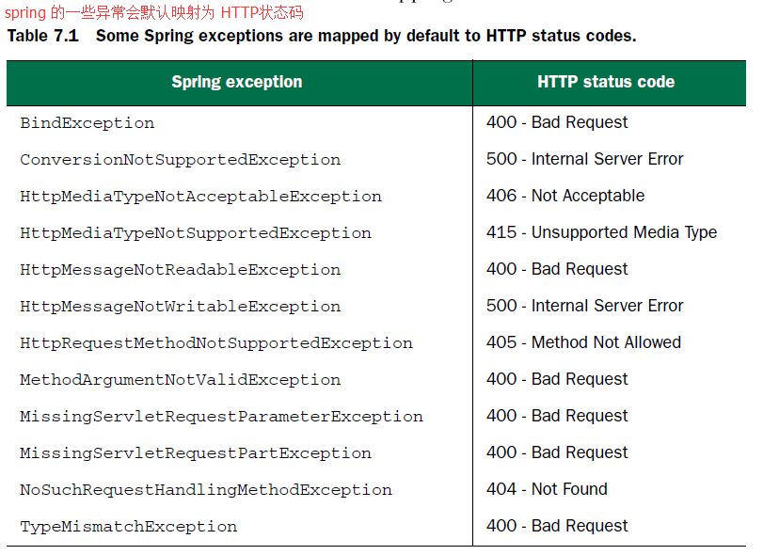Click the Table 7.1 caption title
Screen dimensions: 763x555
click(322, 36)
